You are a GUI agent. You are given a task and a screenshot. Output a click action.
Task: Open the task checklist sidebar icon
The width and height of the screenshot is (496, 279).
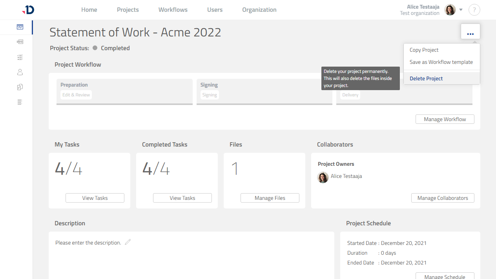(x=20, y=57)
